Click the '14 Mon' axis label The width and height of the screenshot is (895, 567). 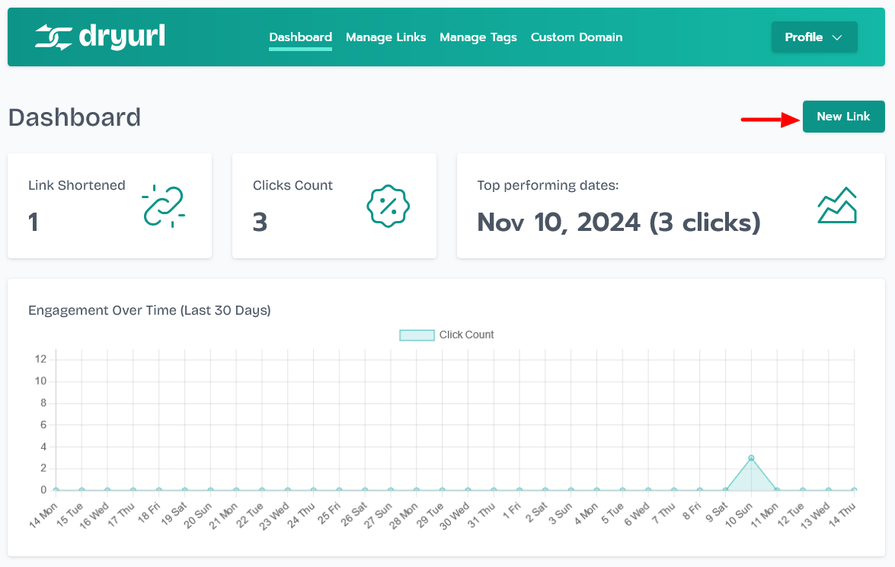coord(43,515)
